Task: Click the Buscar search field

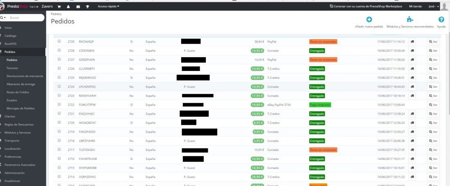Action: [x=26, y=18]
